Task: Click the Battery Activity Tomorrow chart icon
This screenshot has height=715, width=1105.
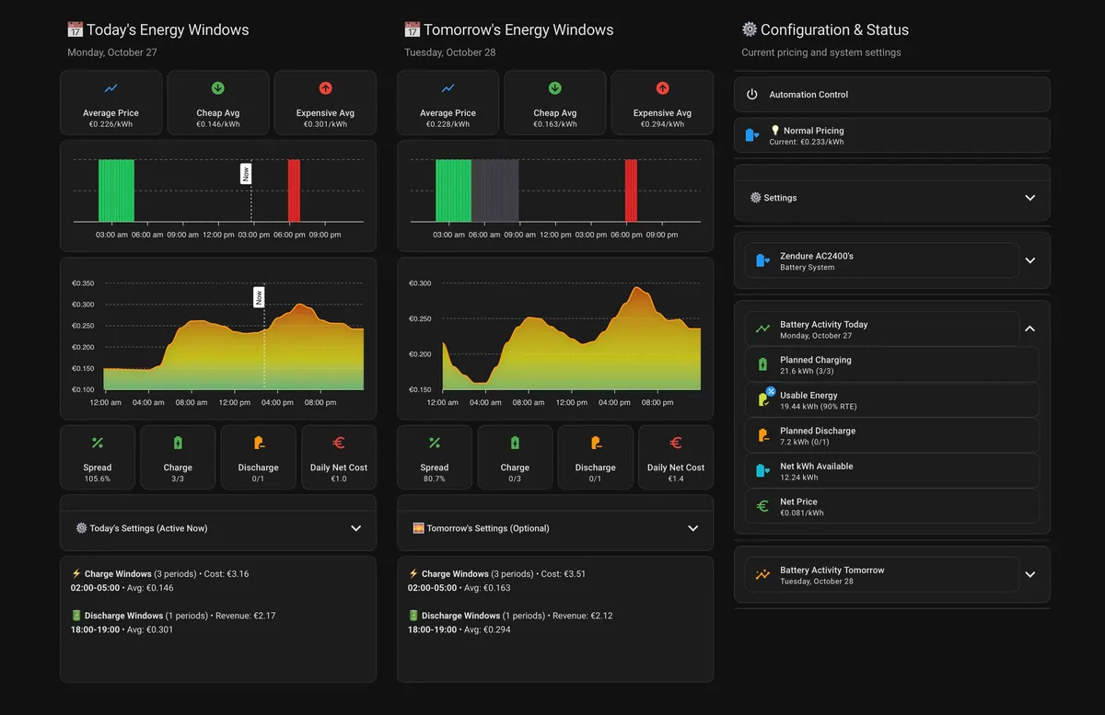Action: 762,574
